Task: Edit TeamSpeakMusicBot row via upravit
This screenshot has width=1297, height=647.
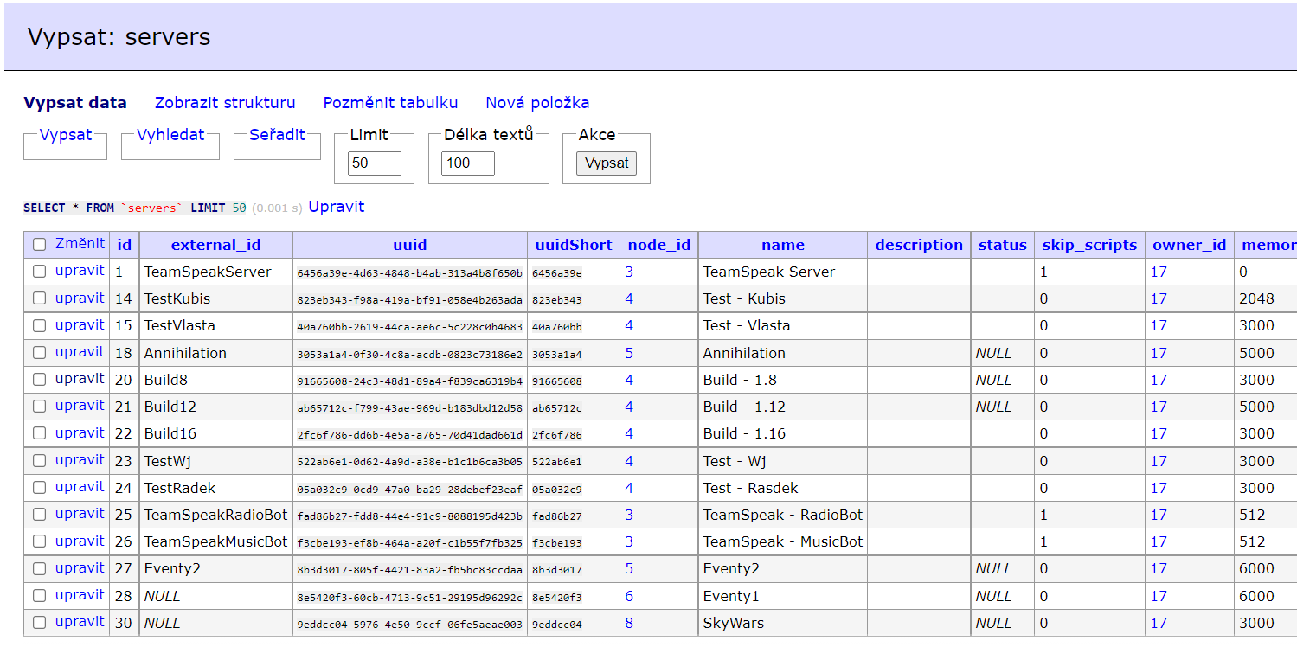Action: click(80, 541)
